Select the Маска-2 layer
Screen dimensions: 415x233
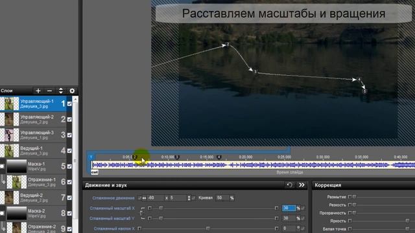33,213
